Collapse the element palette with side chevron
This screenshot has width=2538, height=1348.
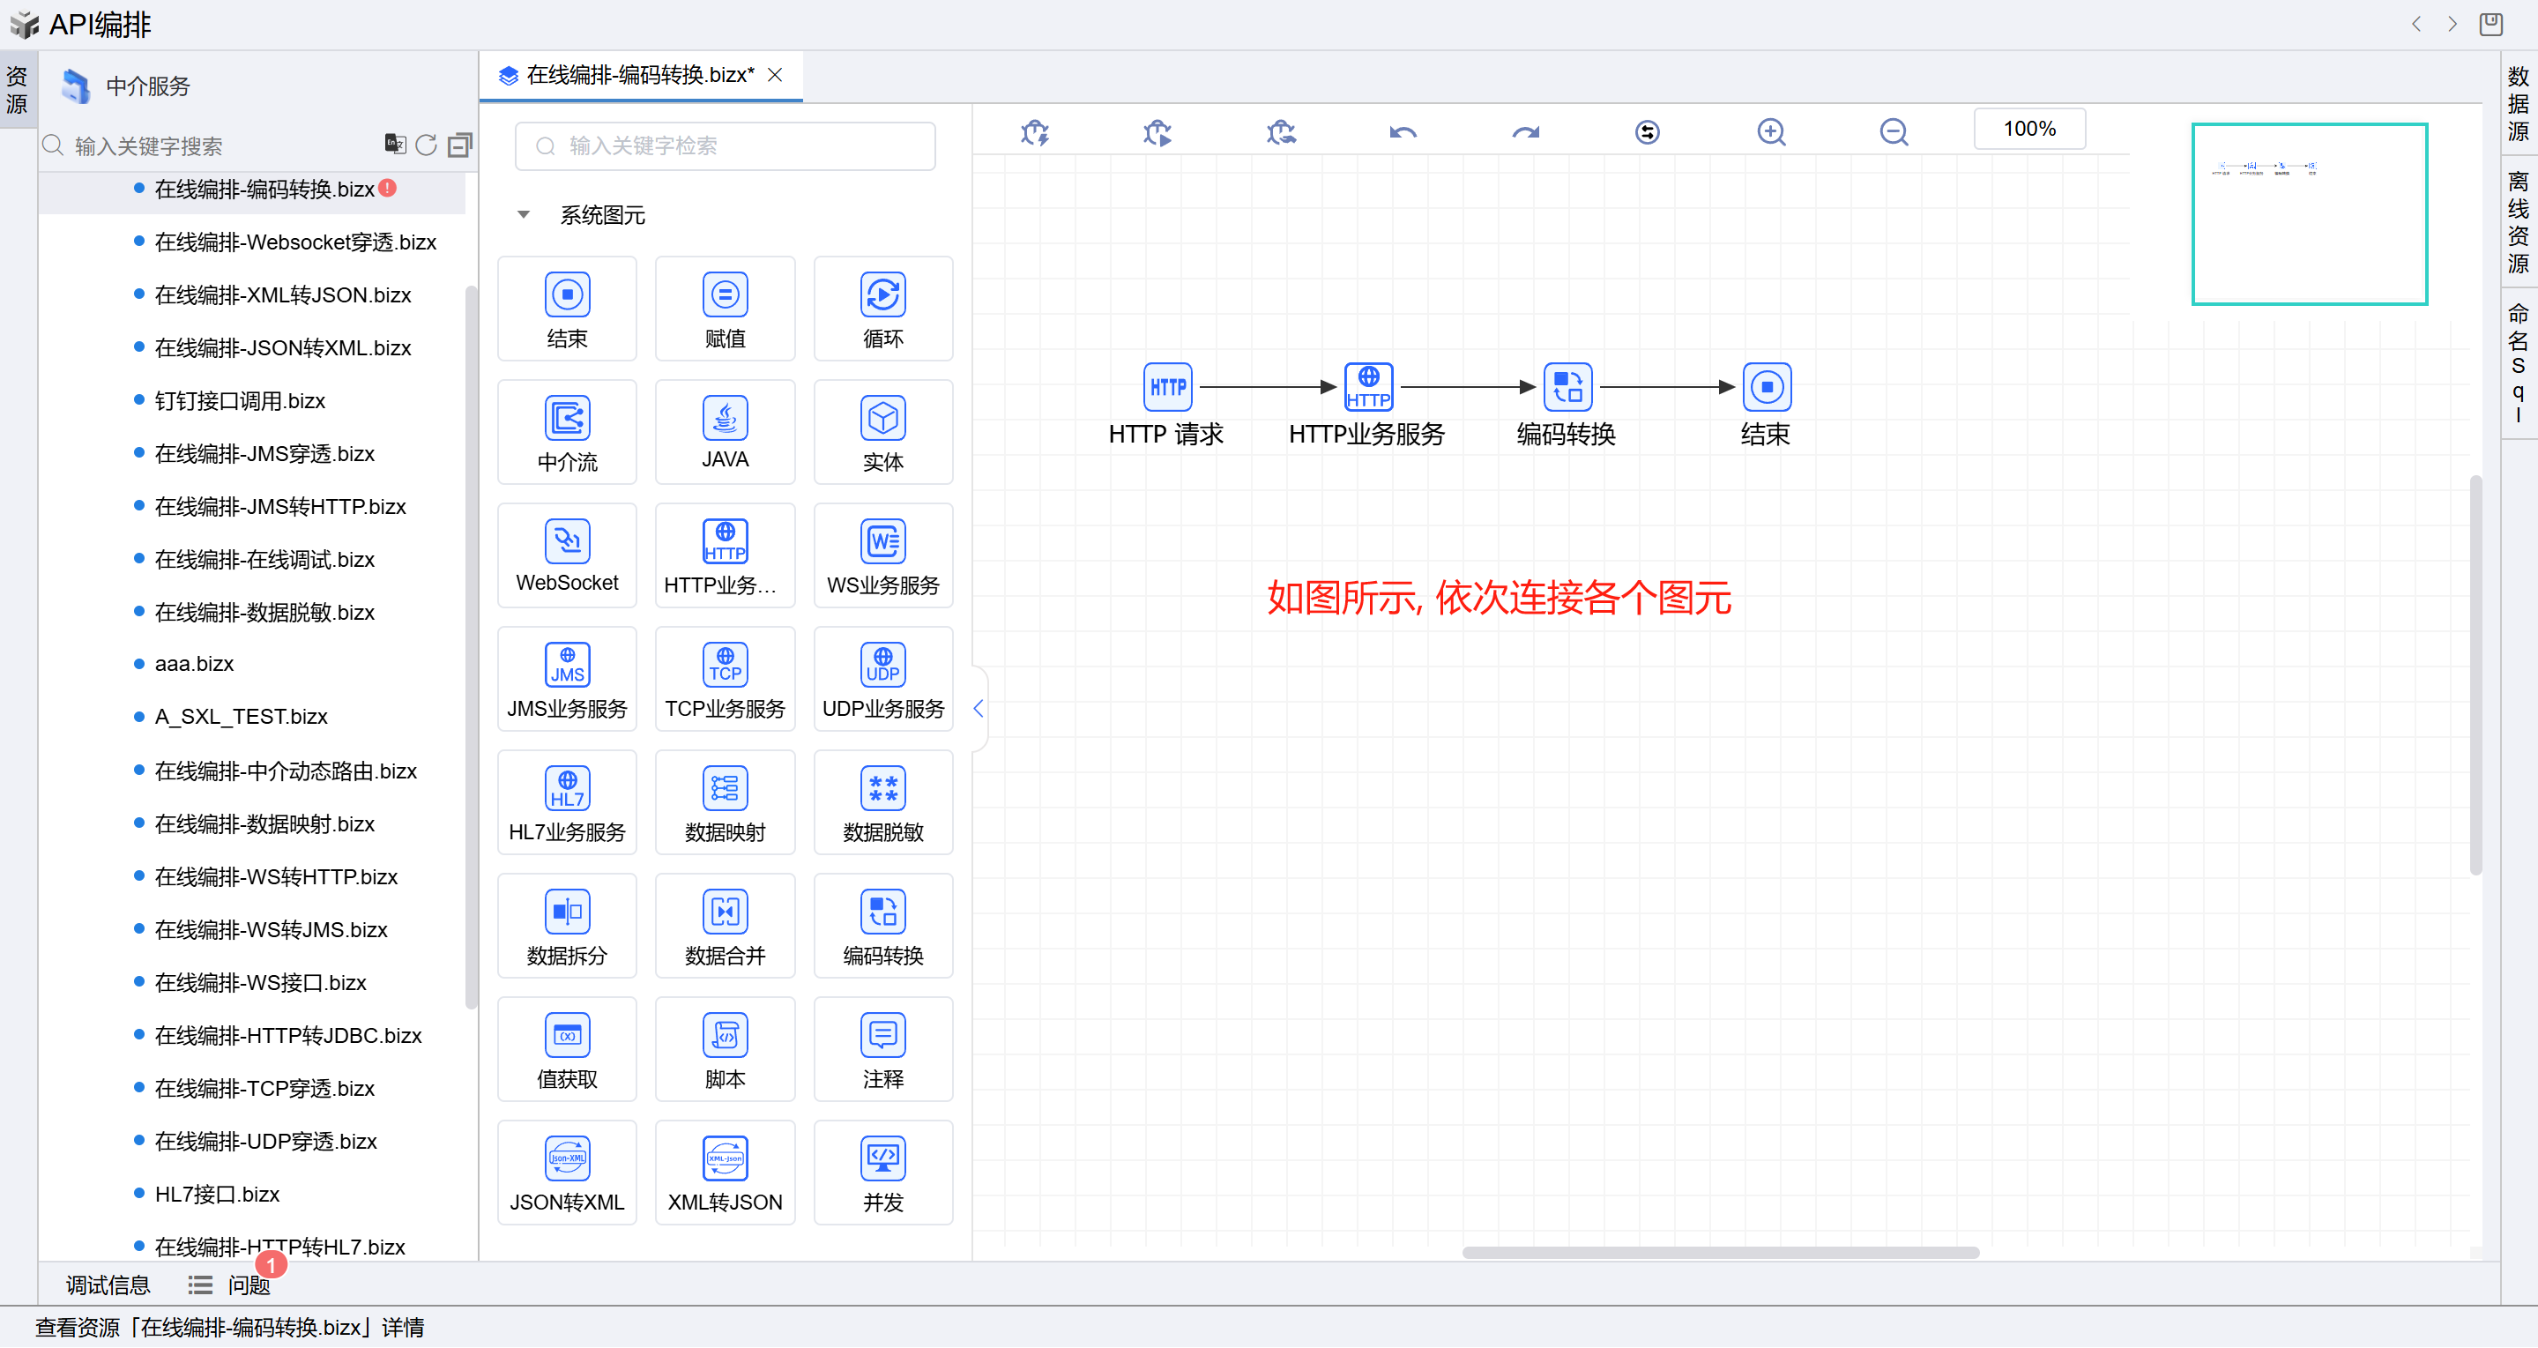[x=979, y=708]
